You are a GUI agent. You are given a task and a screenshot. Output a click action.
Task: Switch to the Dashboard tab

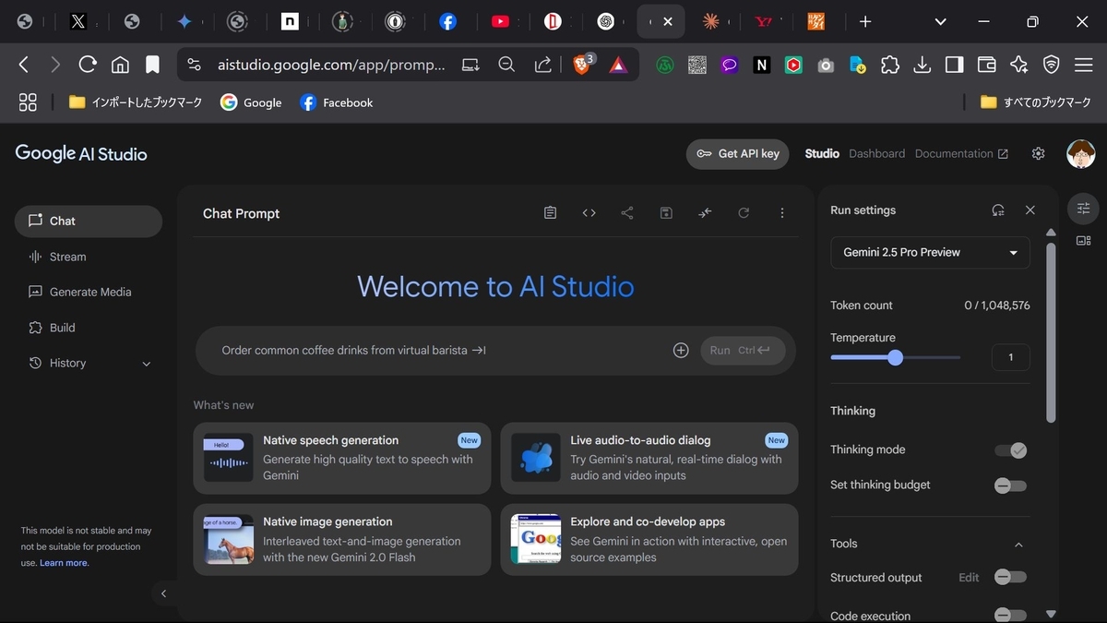(x=876, y=154)
